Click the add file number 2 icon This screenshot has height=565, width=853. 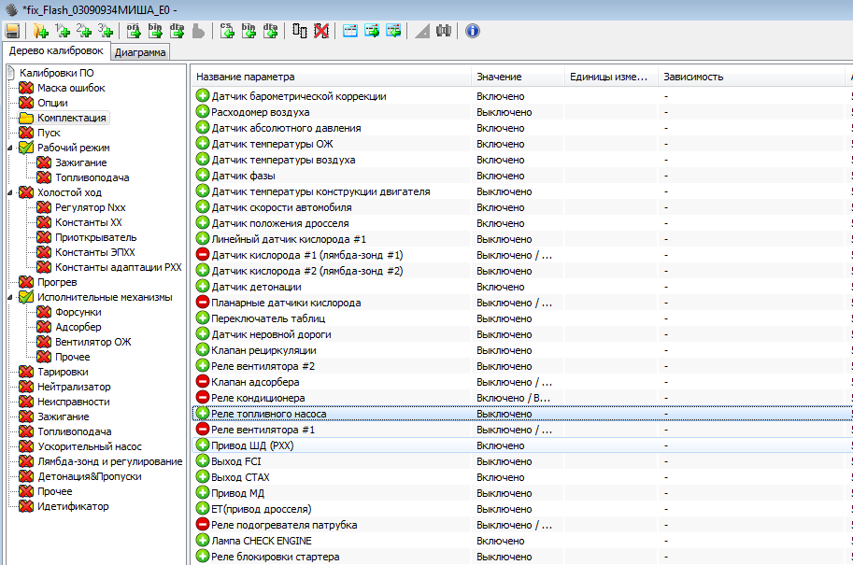pos(84,31)
